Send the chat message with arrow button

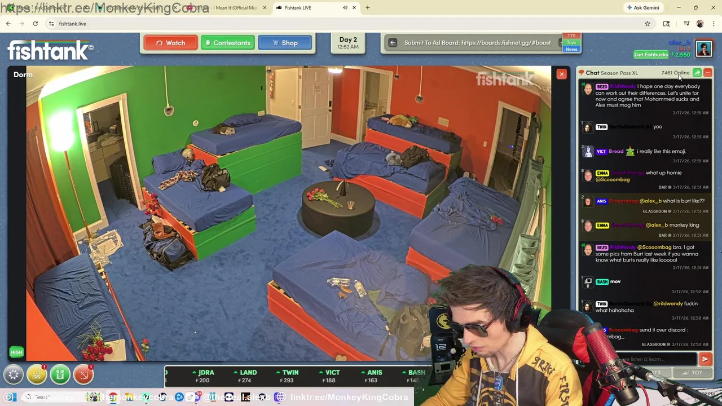tap(705, 359)
